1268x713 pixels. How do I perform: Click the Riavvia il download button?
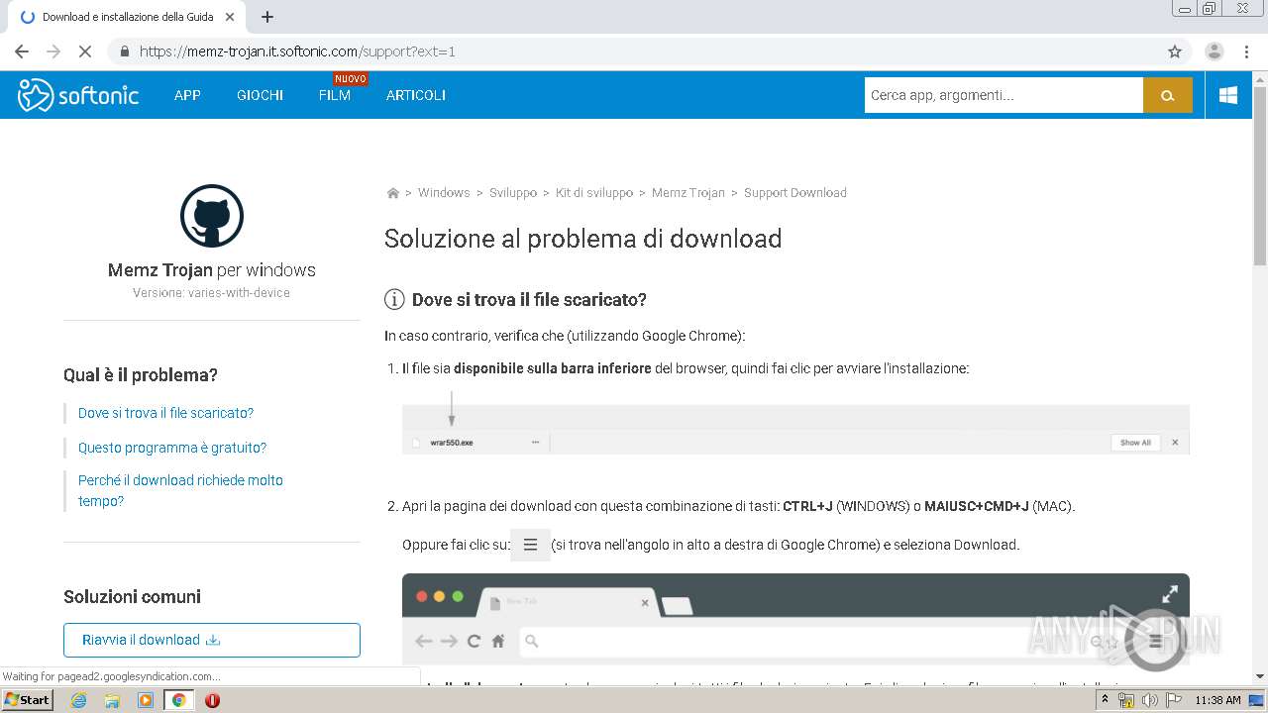coord(212,640)
